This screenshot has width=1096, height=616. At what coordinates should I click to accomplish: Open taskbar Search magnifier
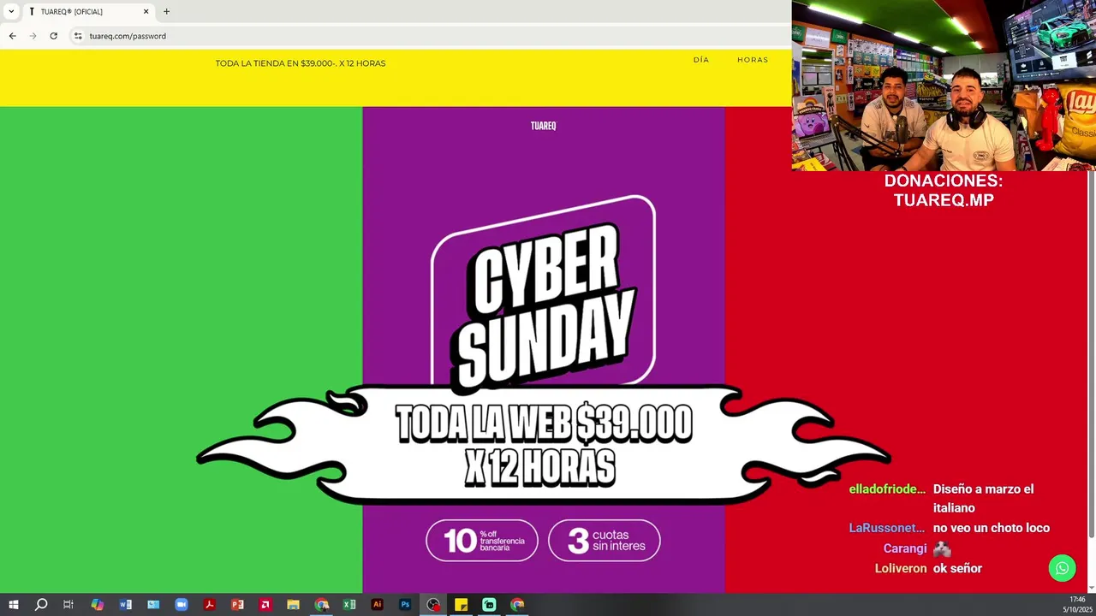[x=40, y=605]
